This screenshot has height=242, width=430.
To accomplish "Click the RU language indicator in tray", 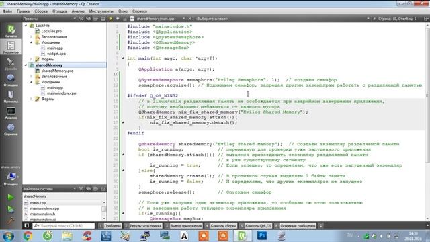I will pos(350,235).
